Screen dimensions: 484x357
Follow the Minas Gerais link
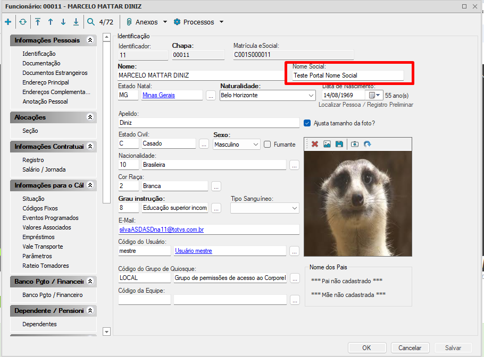pyautogui.click(x=158, y=95)
